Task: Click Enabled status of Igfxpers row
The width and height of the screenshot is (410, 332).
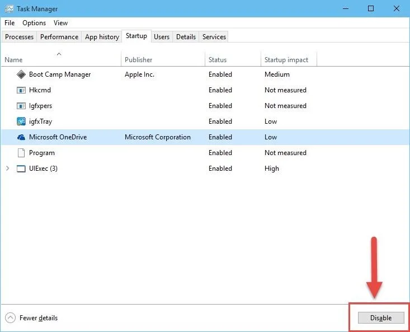Action: 220,106
